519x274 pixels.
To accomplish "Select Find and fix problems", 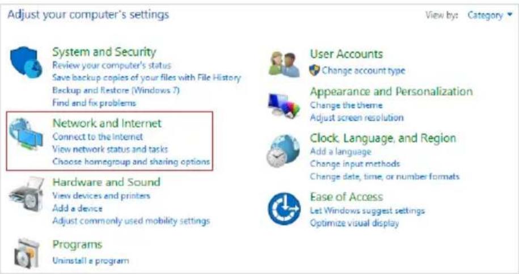I will (x=94, y=103).
